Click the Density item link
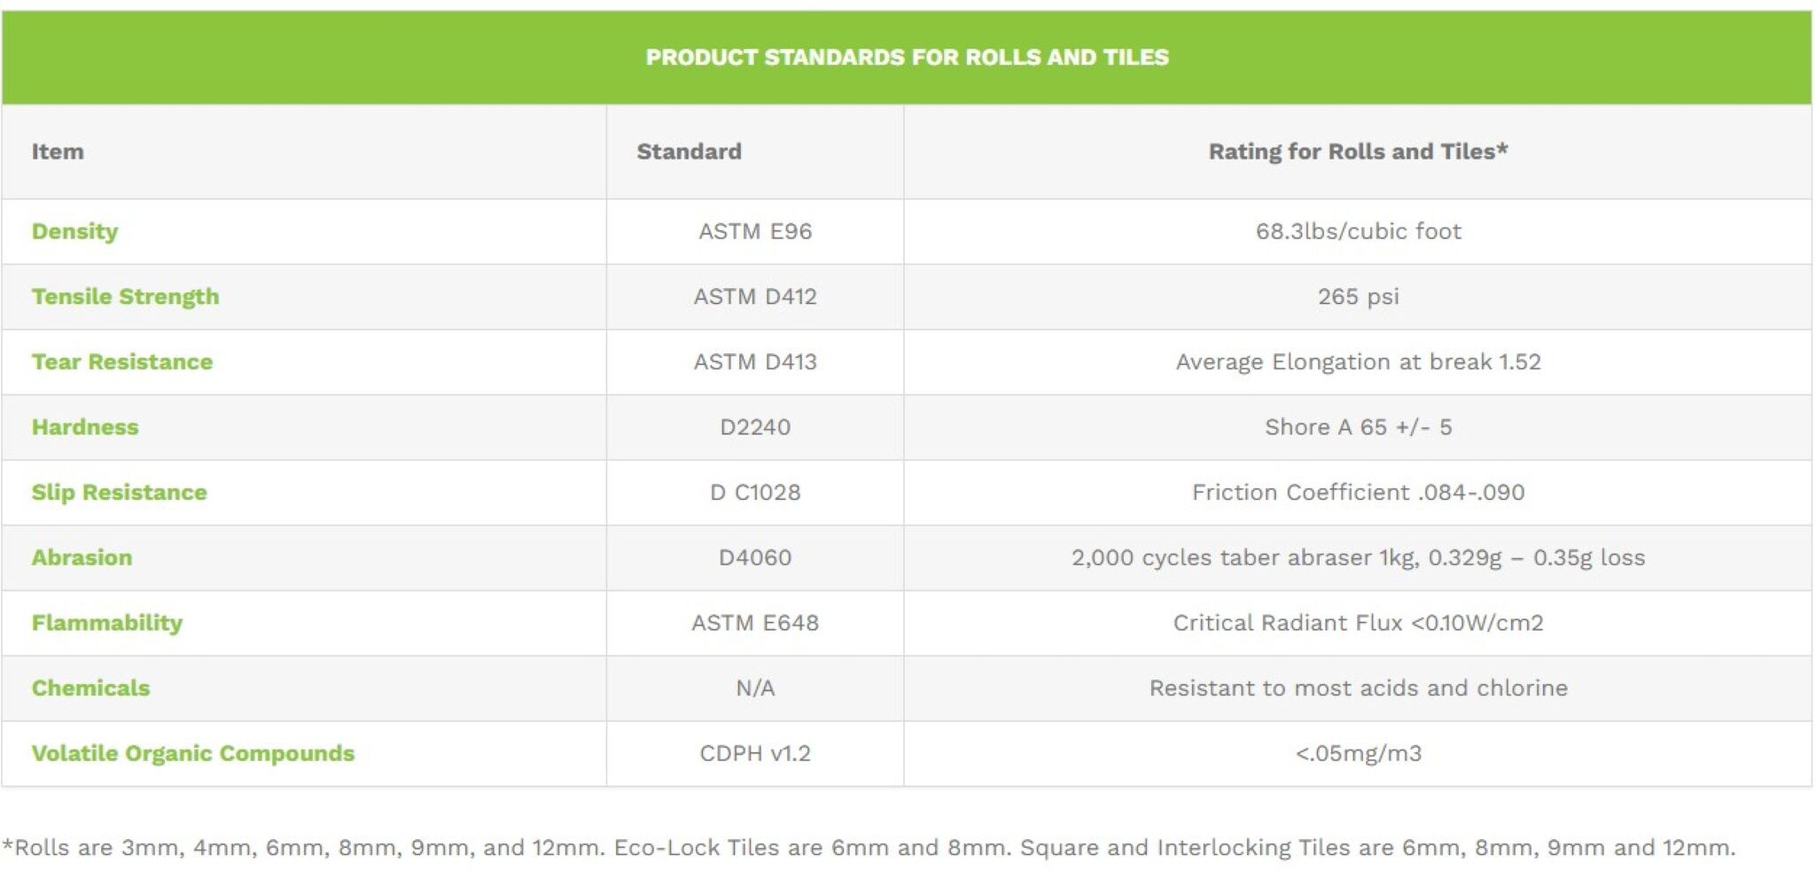 tap(74, 231)
